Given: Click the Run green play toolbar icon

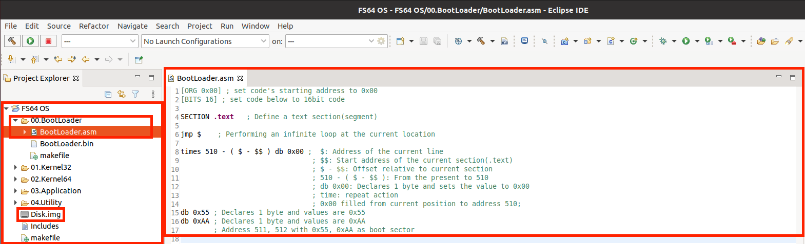Looking at the screenshot, I should [x=686, y=41].
